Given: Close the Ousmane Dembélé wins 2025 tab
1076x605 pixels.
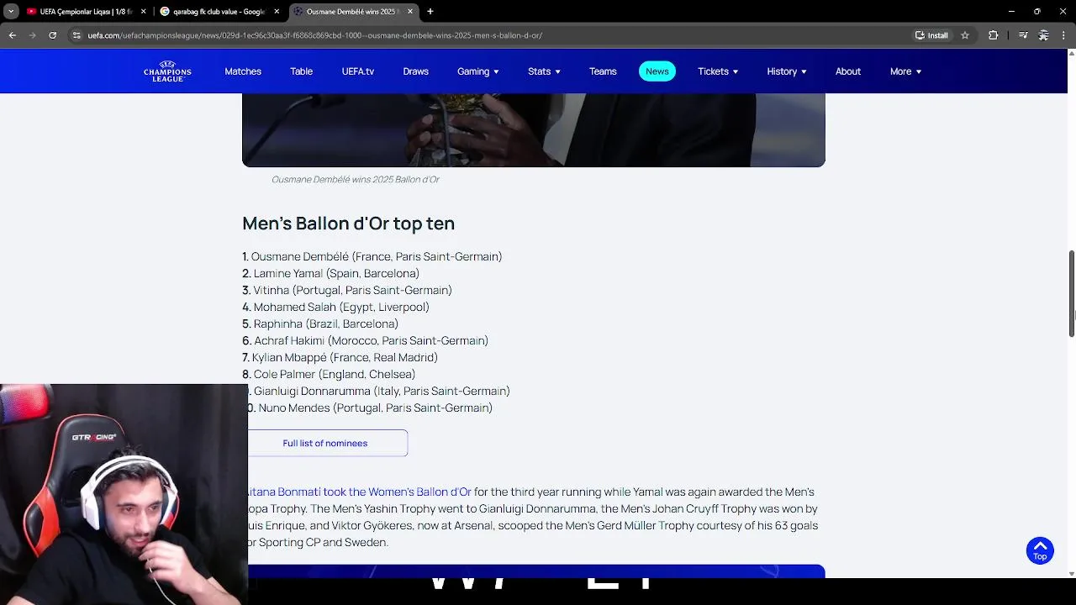Looking at the screenshot, I should point(410,12).
